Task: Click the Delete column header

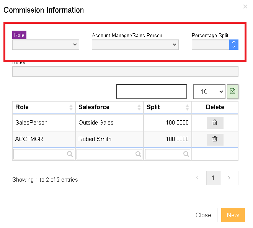Action: coord(215,107)
